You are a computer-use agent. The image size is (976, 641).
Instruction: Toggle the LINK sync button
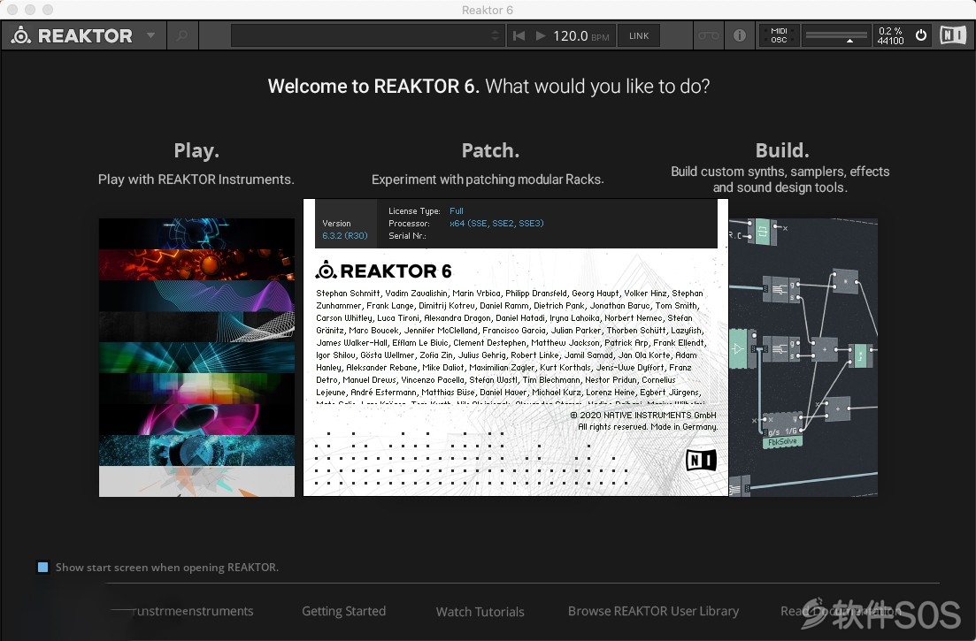[x=639, y=35]
